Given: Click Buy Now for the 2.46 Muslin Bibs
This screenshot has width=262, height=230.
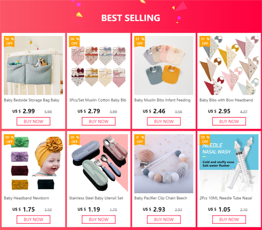Looking at the screenshot, I should coord(164,122).
